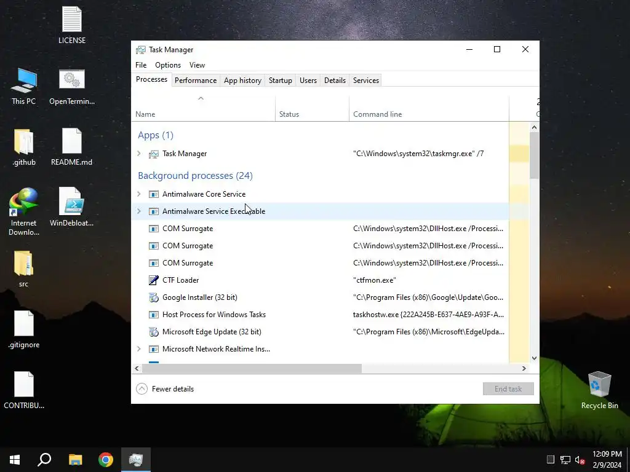630x472 pixels.
Task: Select the CONTRIBUTING file on desktop
Action: point(24,391)
